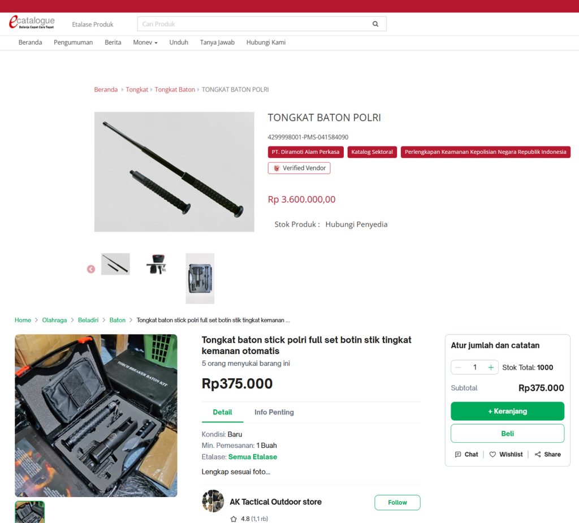579x523 pixels.
Task: Follow the AK Tactical Outdoor store
Action: (397, 503)
